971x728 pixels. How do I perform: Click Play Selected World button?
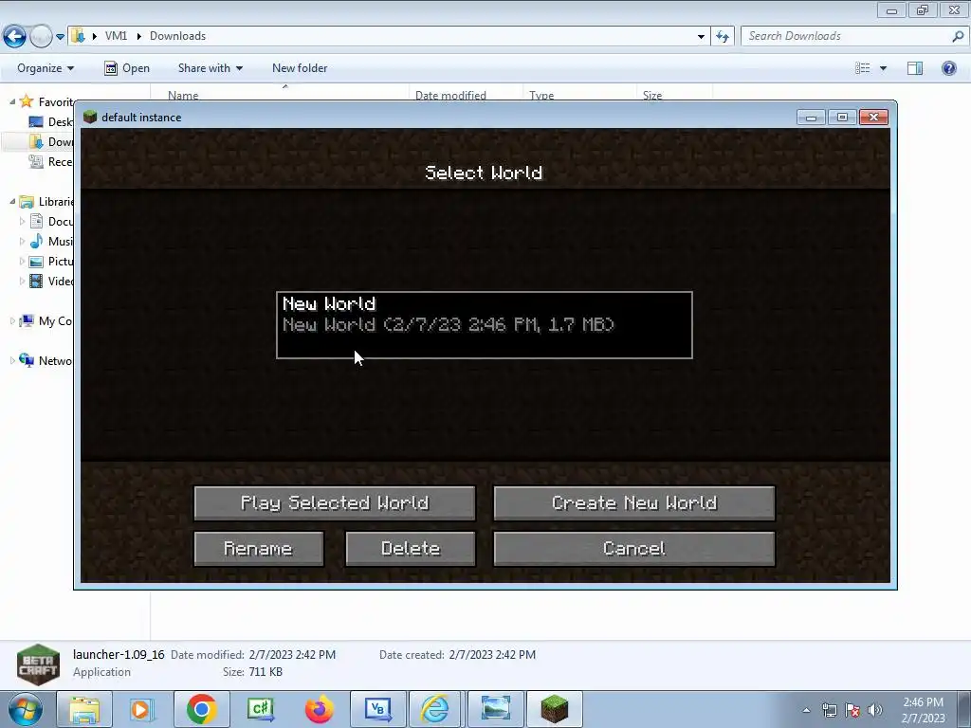click(x=335, y=502)
